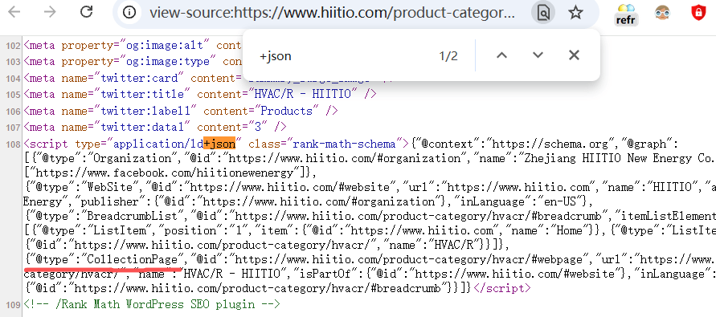The height and width of the screenshot is (317, 716).
Task: Open the red shield lock extension
Action: tap(698, 13)
